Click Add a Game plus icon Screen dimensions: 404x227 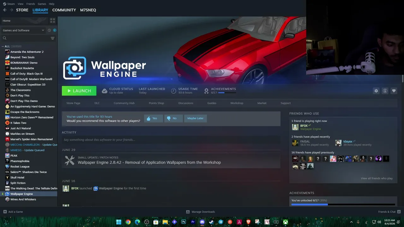pos(5,212)
